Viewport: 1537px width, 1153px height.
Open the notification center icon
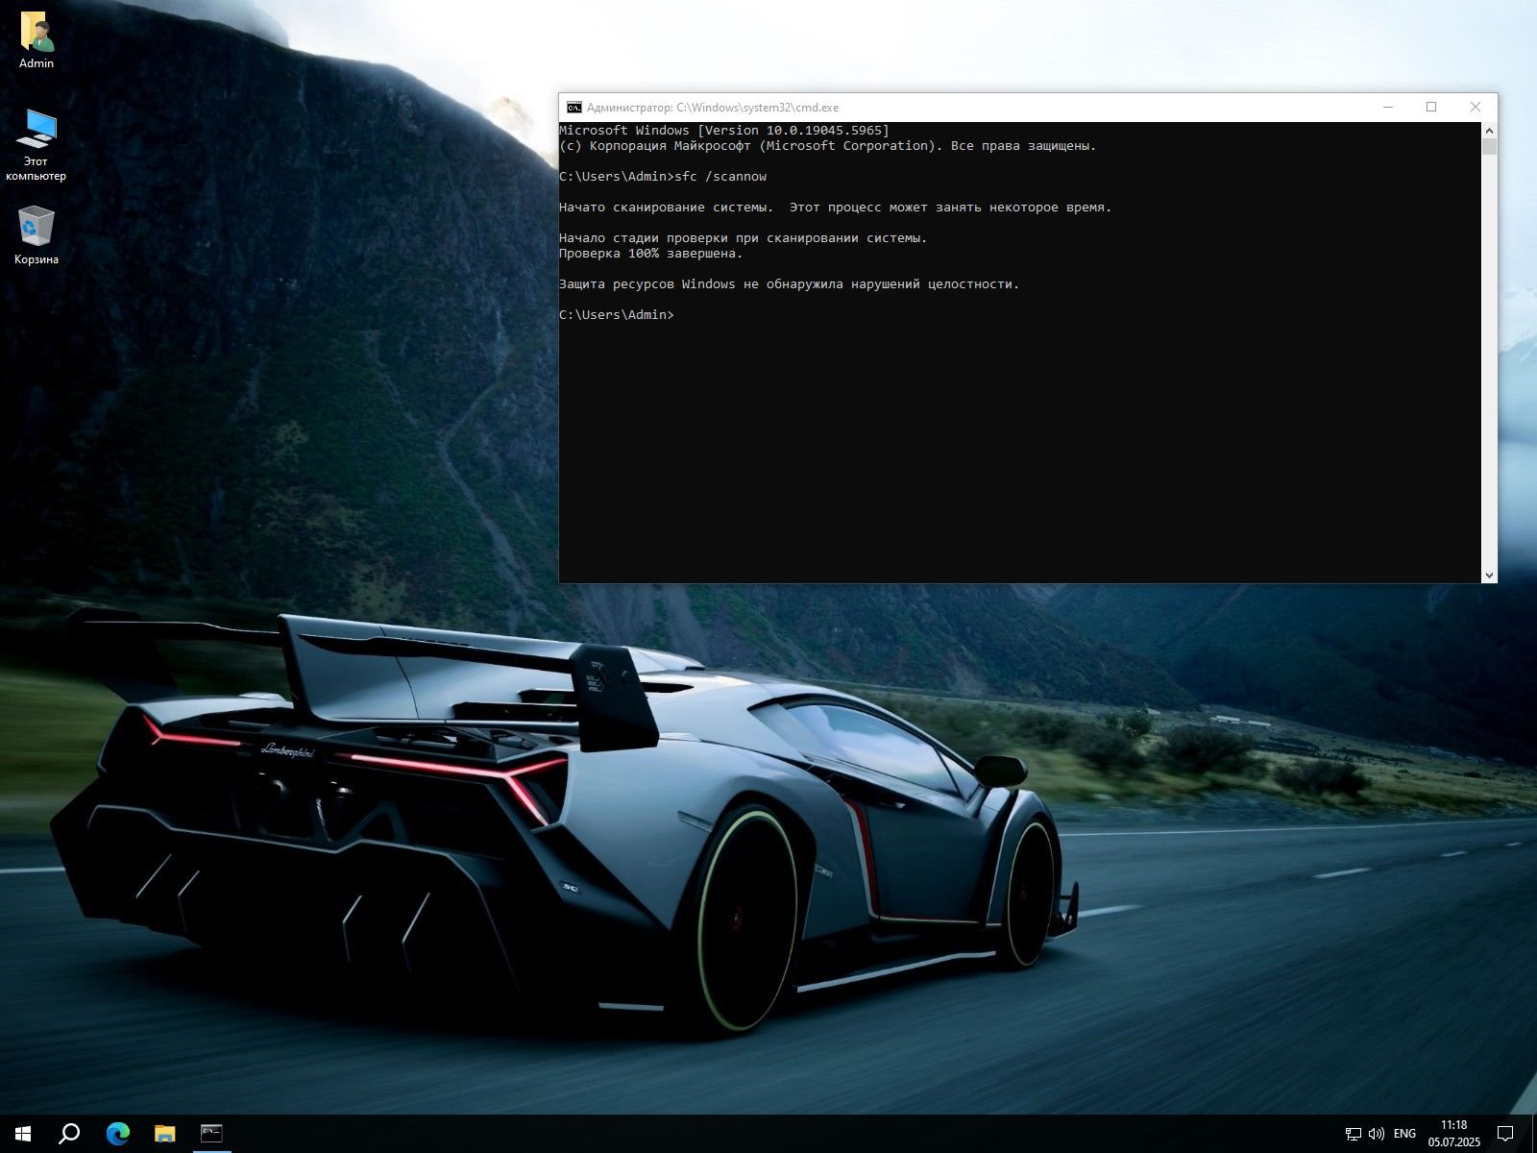click(1505, 1135)
